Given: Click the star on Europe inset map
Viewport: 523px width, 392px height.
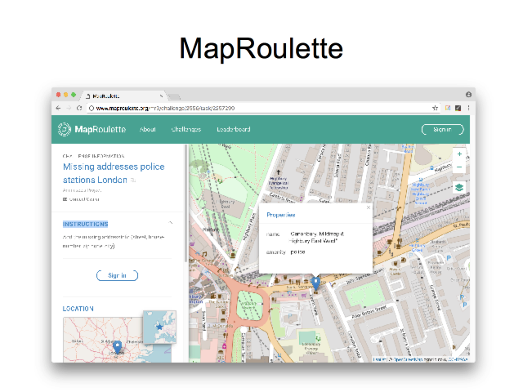Looking at the screenshot, I should pos(160,327).
